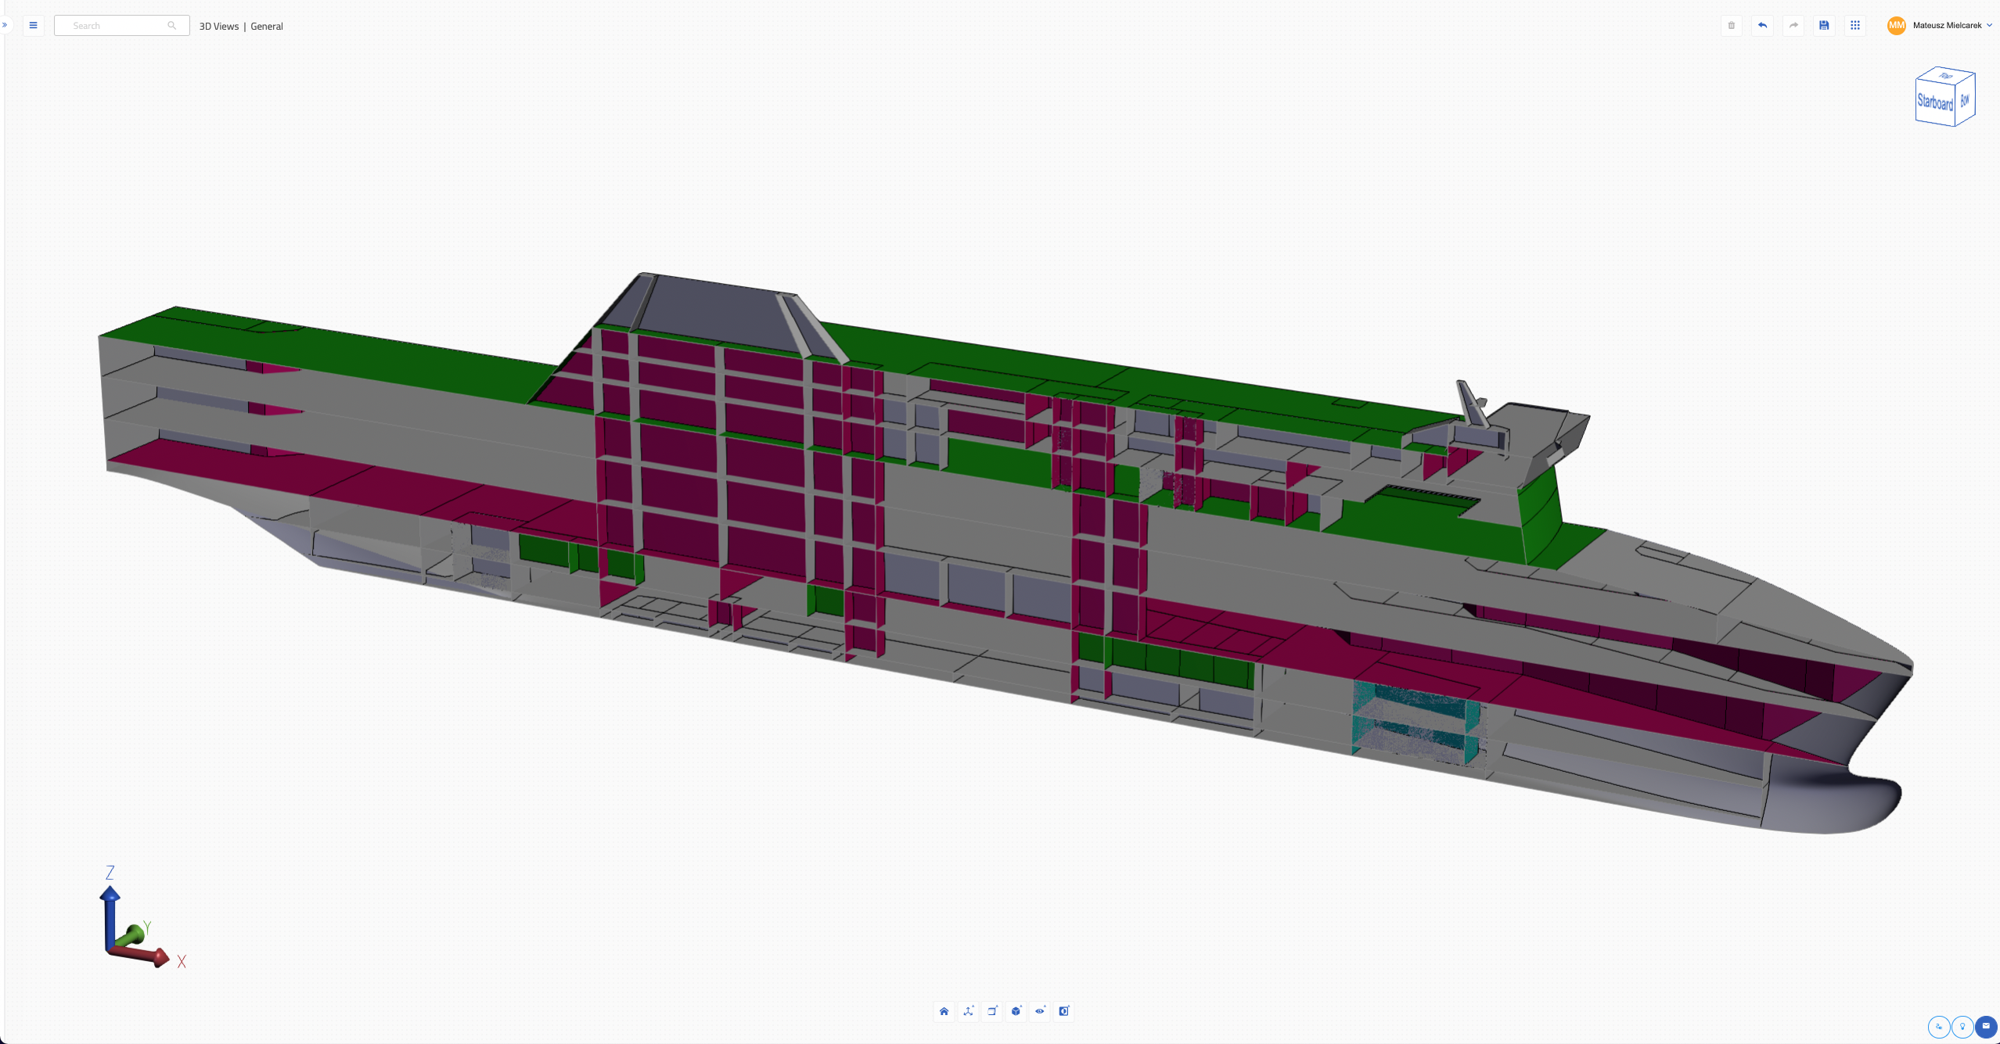Click the plug connection status icon

1939,1028
